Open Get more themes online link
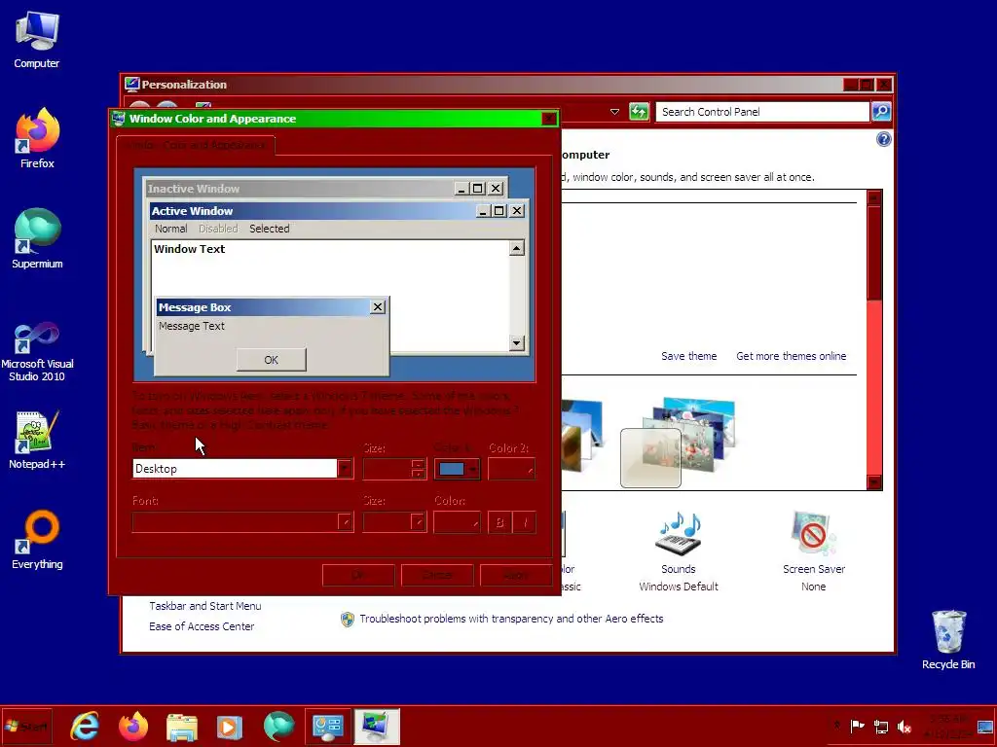This screenshot has height=747, width=997. (x=791, y=356)
